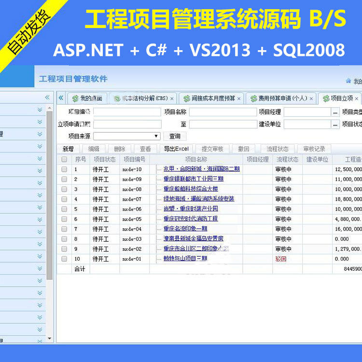Switch to 间接成本月度预算 tab
Viewport: 362px width, 362px height.
pyautogui.click(x=211, y=98)
